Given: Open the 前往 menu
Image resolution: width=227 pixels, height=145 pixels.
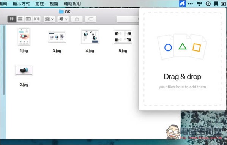Looking at the screenshot, I should 39,4.
